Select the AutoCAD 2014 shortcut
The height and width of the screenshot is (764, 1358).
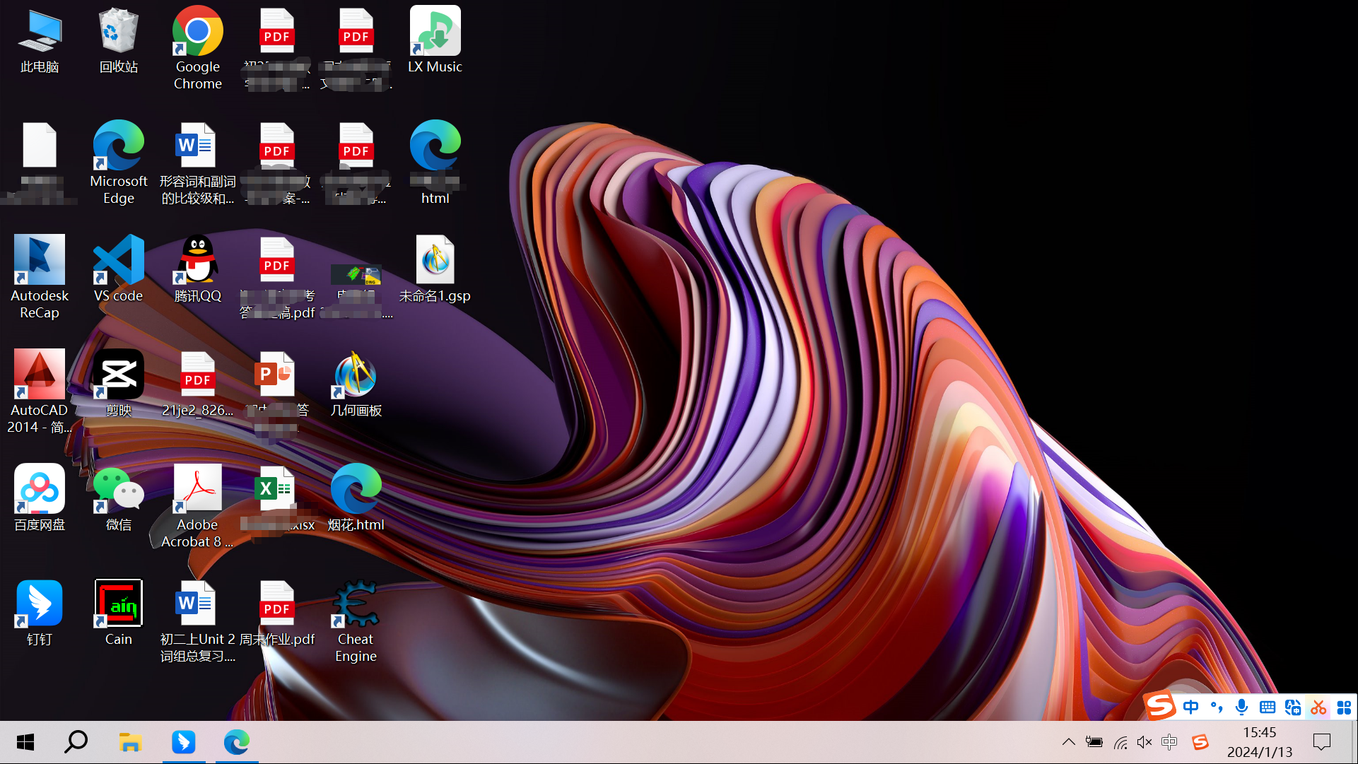coord(40,392)
